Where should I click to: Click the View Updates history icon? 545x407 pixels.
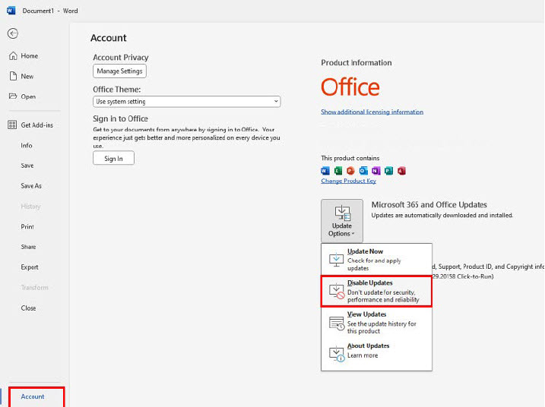tap(337, 323)
